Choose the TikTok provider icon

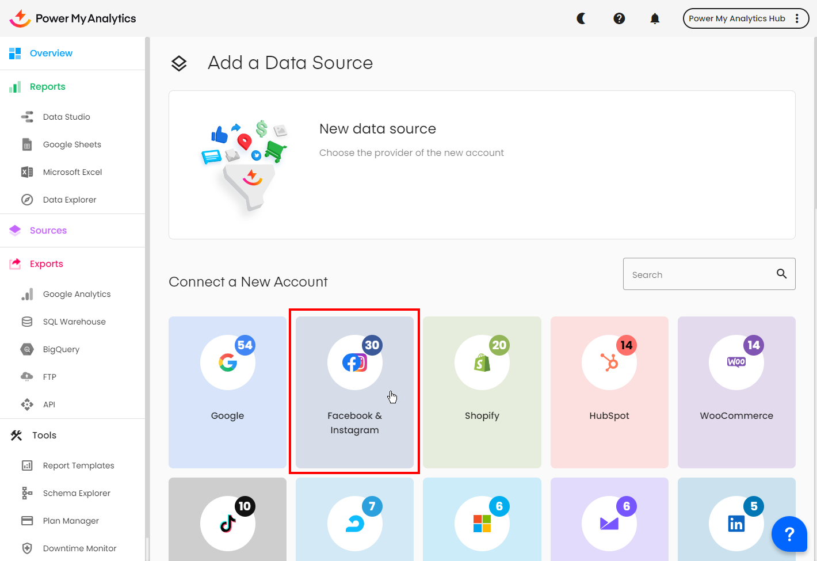click(x=227, y=524)
